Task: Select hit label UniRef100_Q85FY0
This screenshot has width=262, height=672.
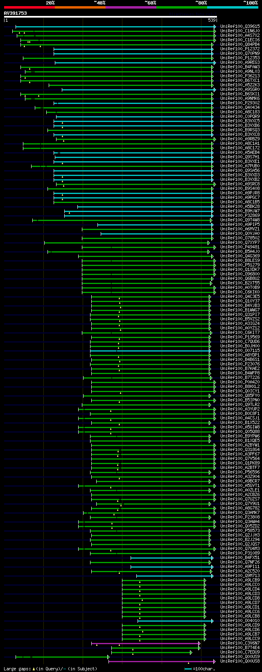Action: (x=240, y=395)
